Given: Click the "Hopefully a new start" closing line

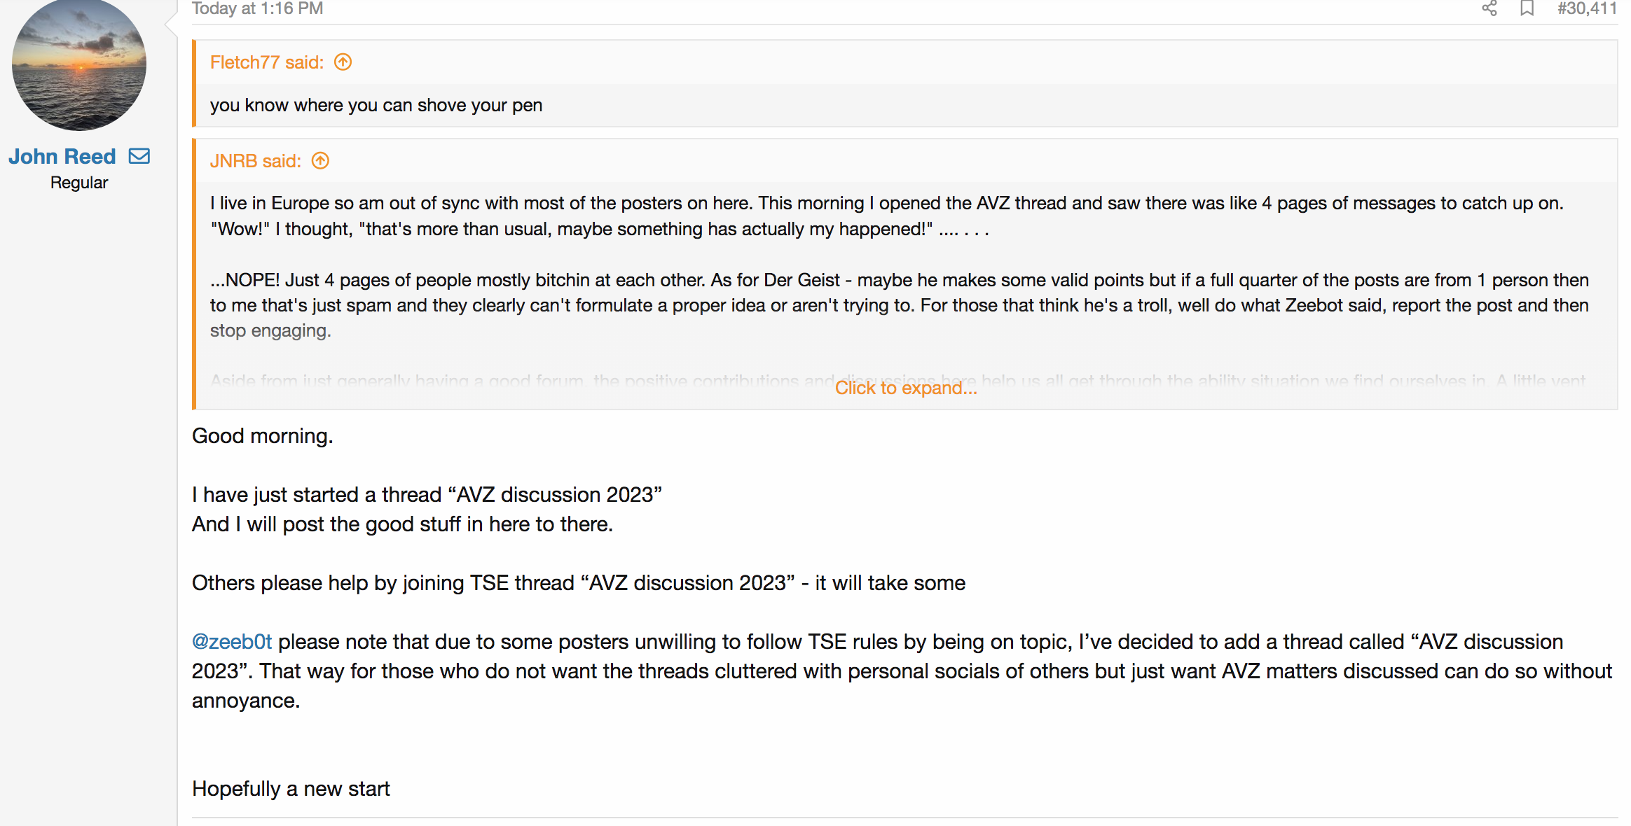Looking at the screenshot, I should (x=291, y=789).
